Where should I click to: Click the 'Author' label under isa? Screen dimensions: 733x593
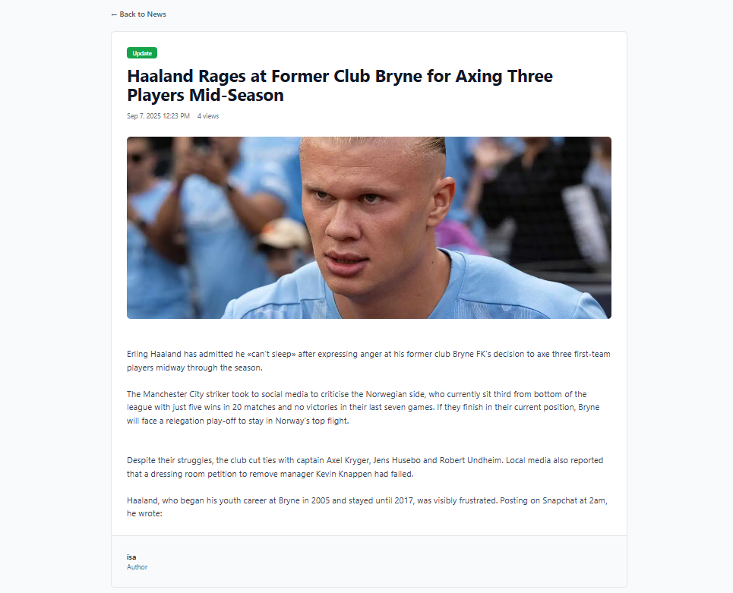[x=137, y=567]
